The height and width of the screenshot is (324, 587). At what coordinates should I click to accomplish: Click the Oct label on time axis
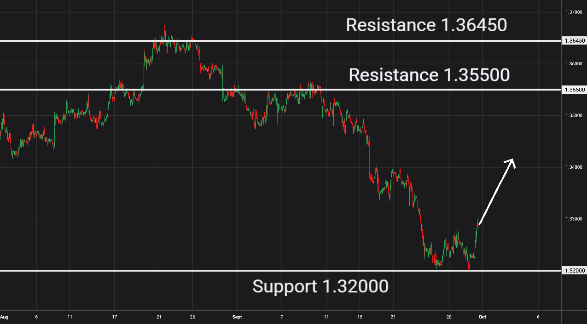pyautogui.click(x=482, y=317)
